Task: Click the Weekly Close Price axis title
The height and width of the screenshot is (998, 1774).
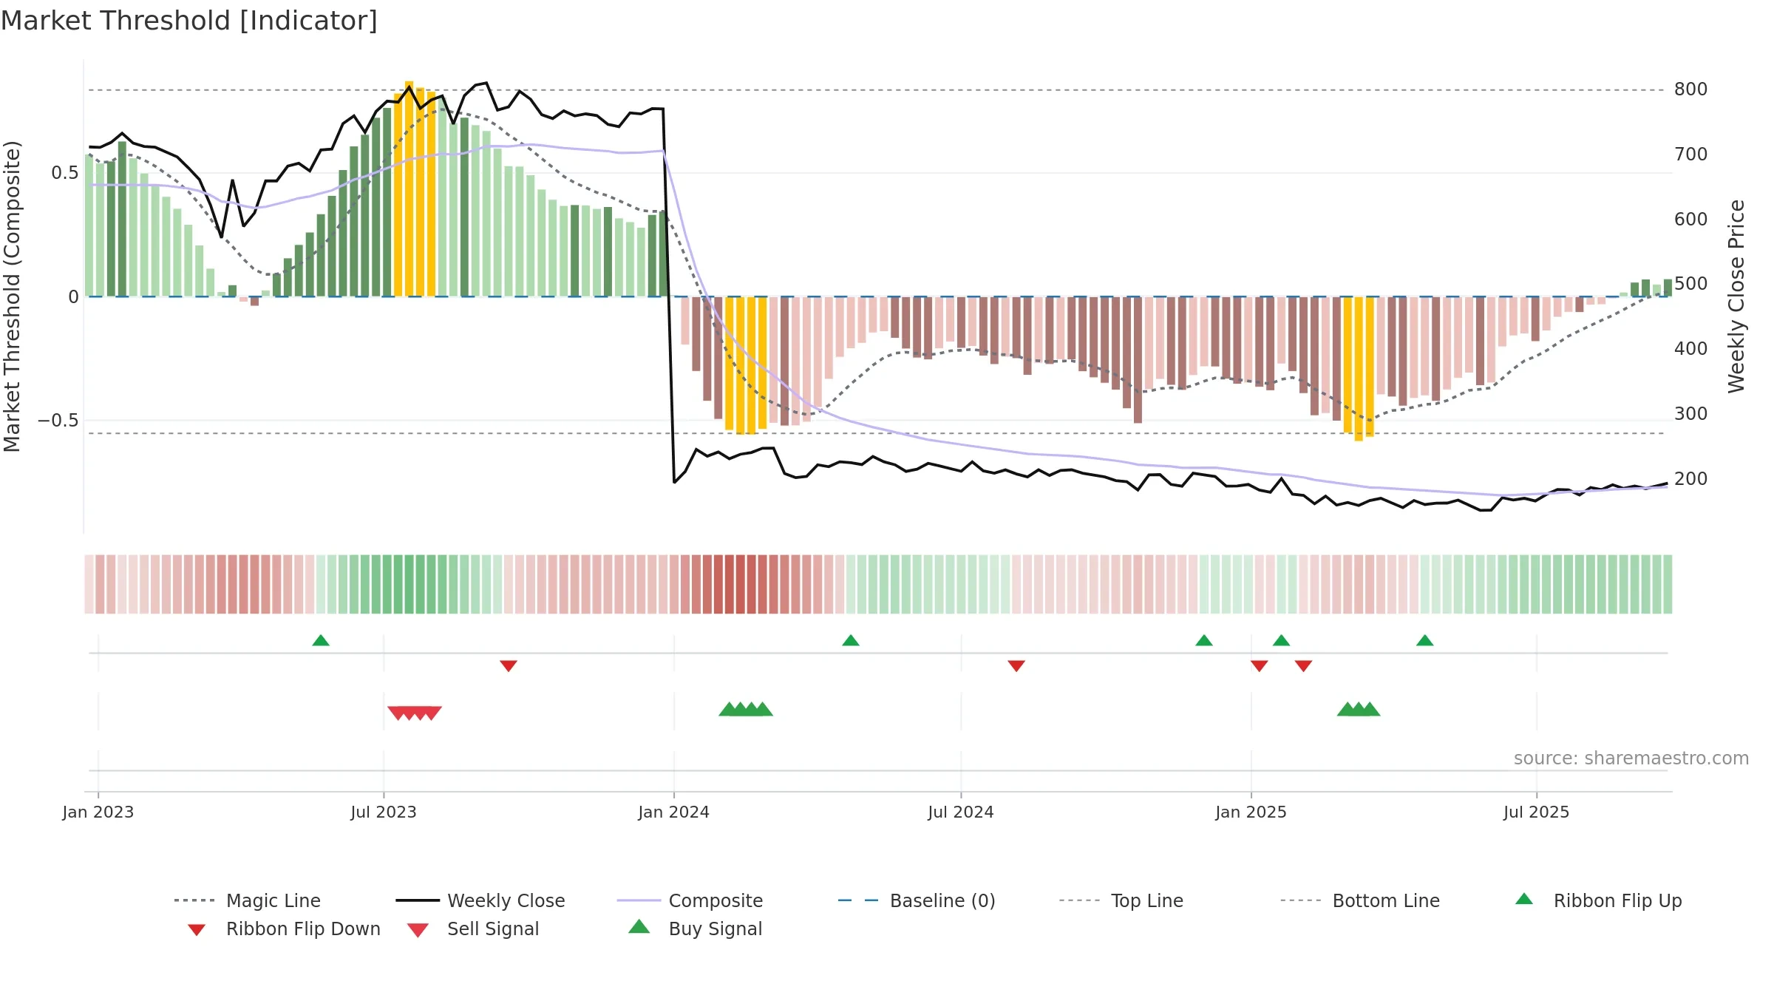Action: (x=1736, y=296)
